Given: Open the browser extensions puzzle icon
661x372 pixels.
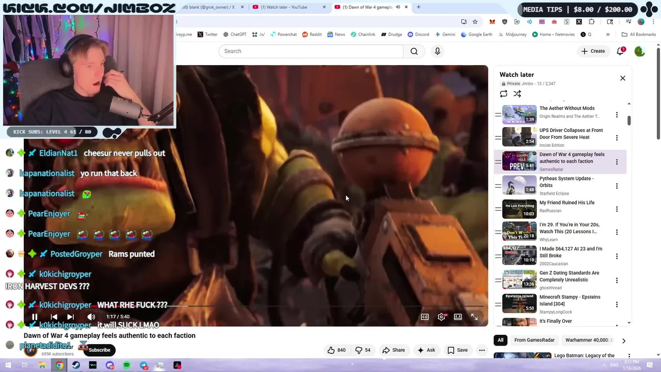Looking at the screenshot, I should point(592,22).
